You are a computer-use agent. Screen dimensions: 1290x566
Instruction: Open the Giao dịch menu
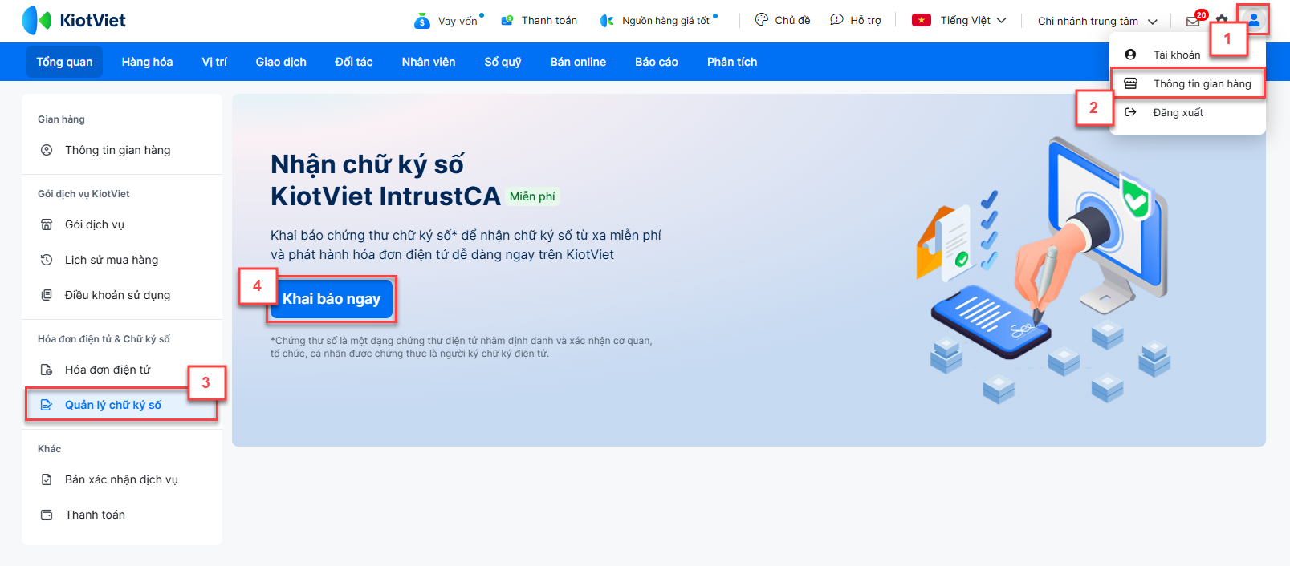pos(281,62)
